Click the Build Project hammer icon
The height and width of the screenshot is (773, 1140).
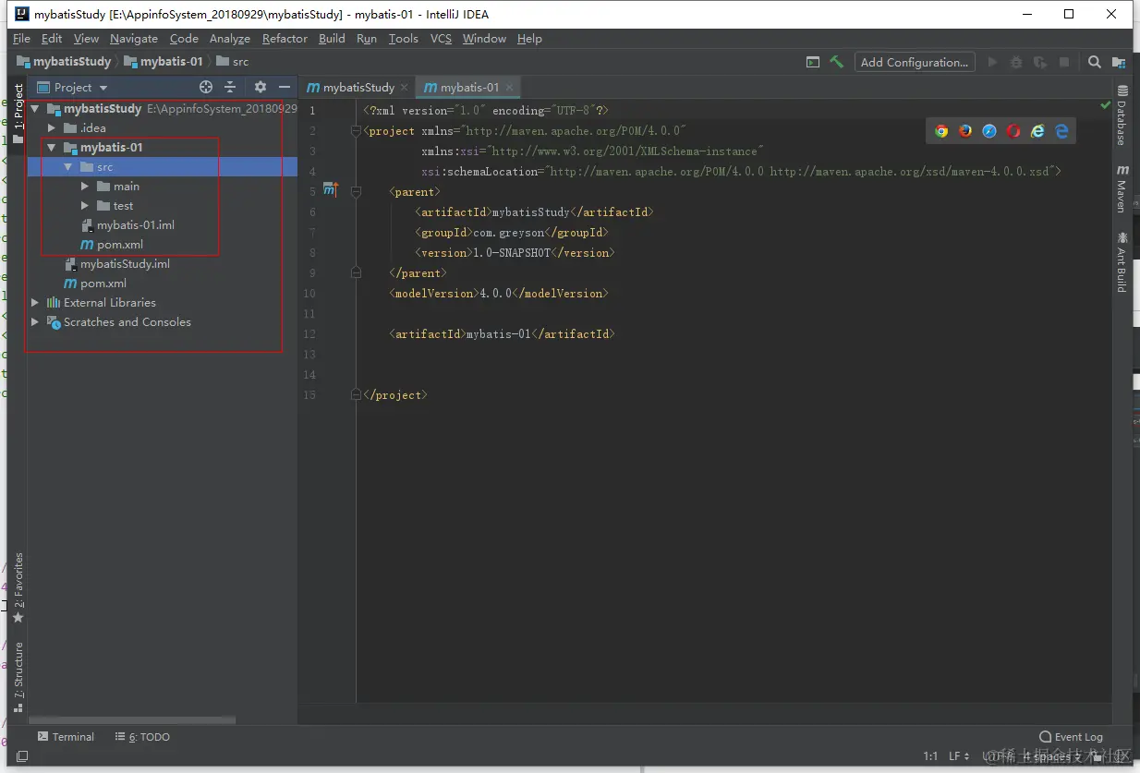836,62
